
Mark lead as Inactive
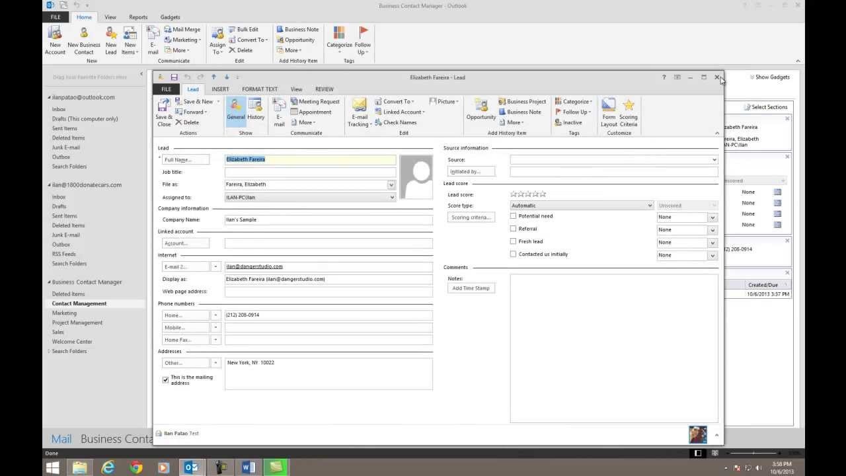click(568, 122)
